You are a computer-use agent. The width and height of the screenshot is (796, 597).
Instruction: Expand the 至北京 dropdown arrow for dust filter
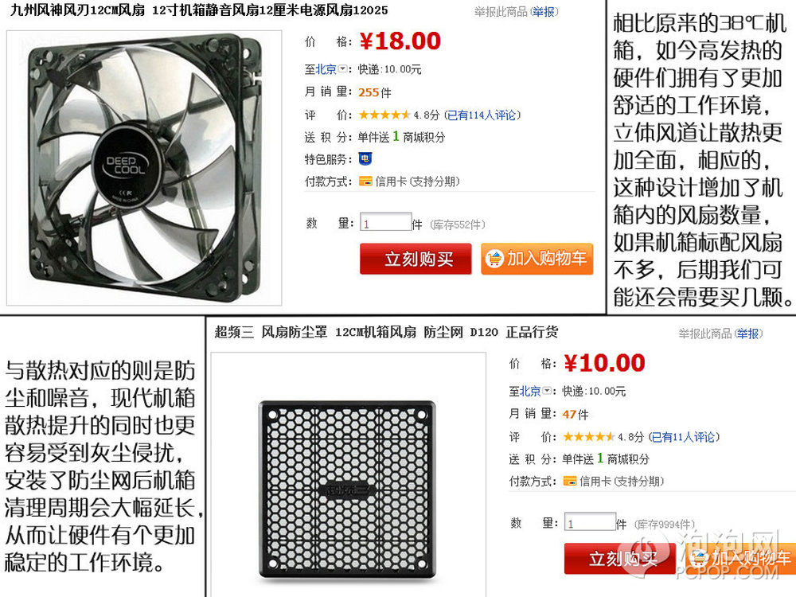[548, 390]
